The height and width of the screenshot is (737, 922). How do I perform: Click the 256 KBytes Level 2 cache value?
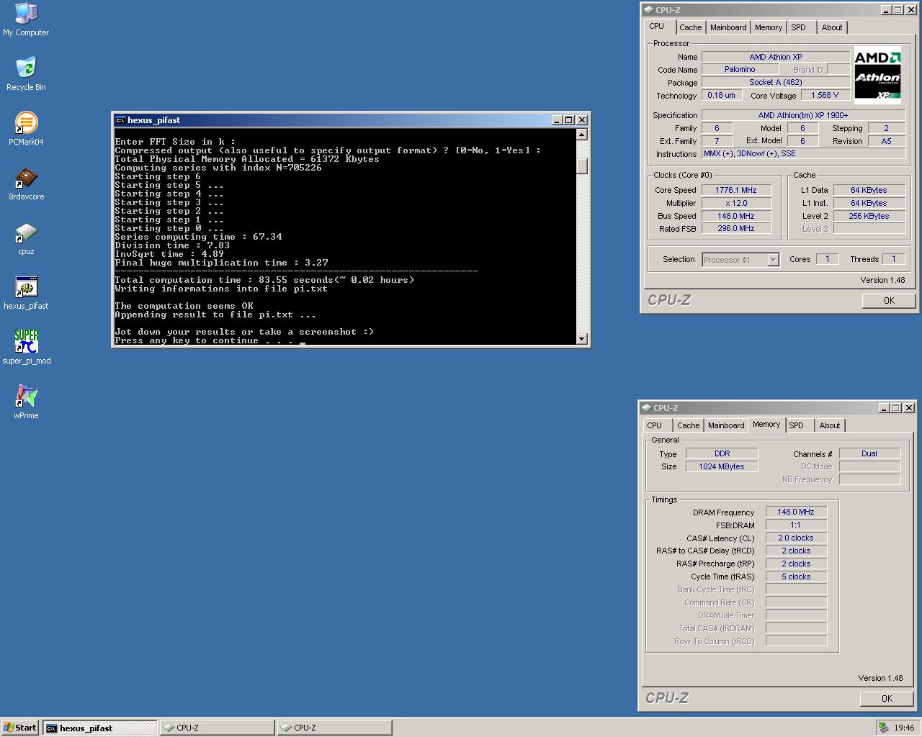click(869, 216)
